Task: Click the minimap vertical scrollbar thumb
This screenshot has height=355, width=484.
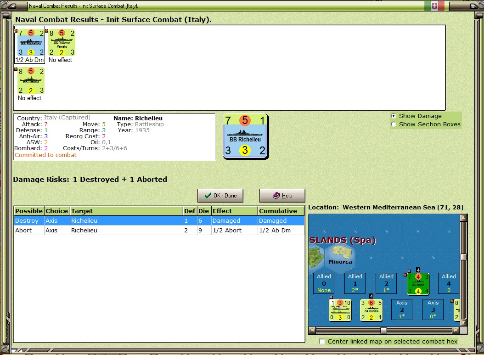Action: coord(463,257)
